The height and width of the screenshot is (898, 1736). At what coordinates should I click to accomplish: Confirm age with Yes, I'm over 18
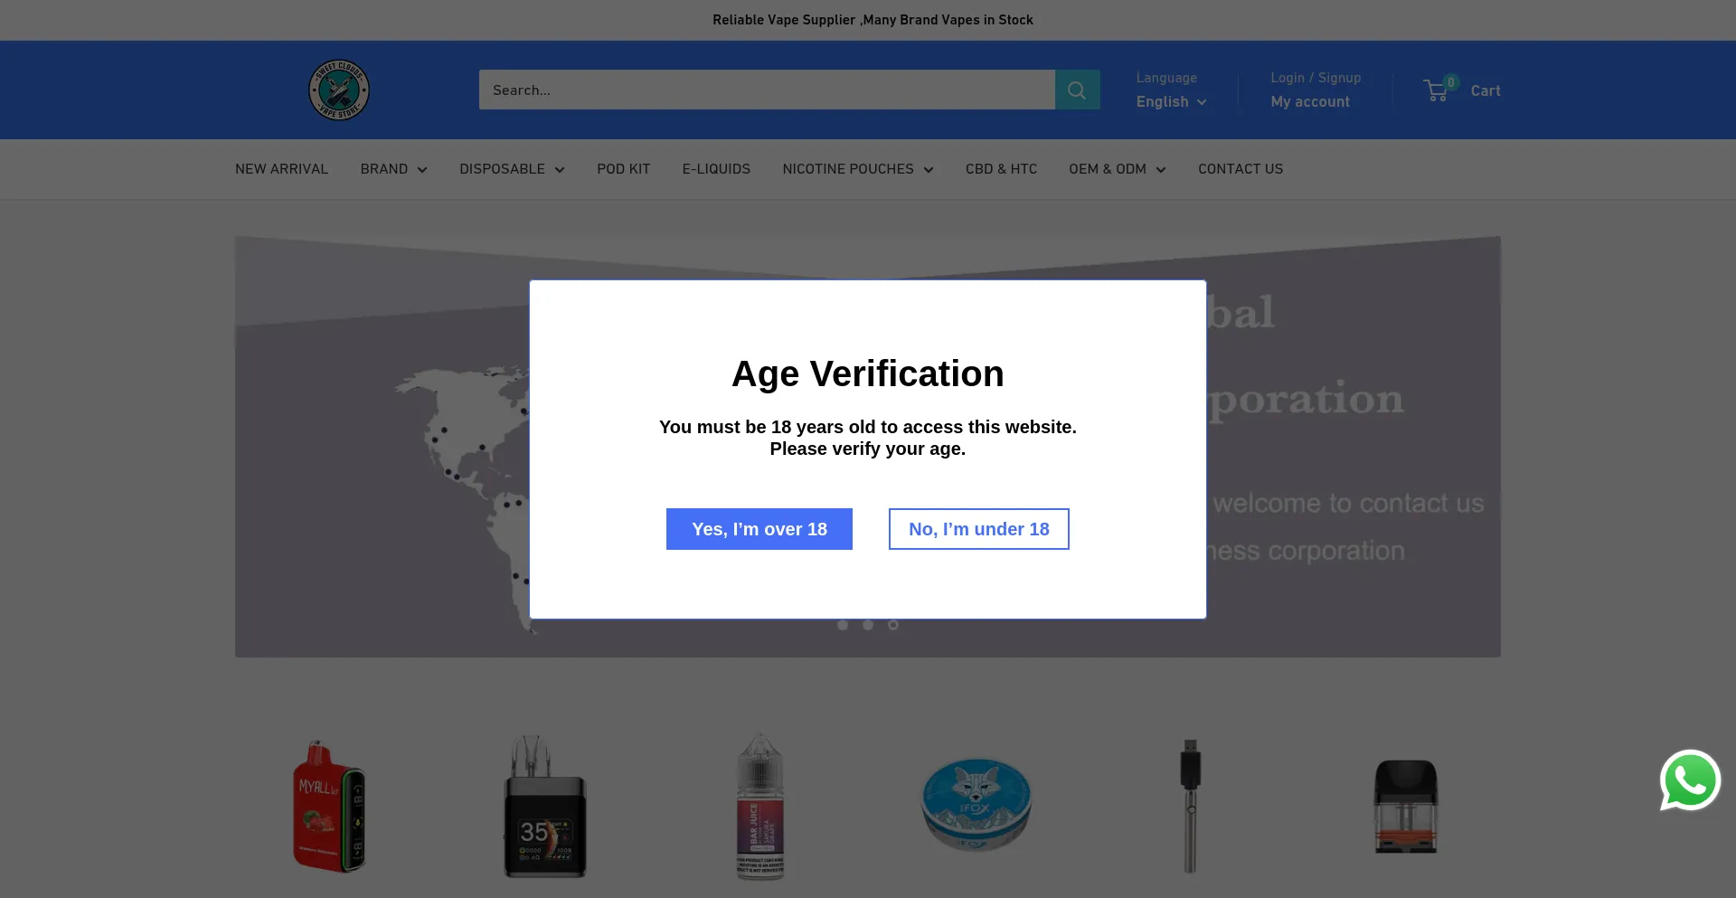coord(759,529)
